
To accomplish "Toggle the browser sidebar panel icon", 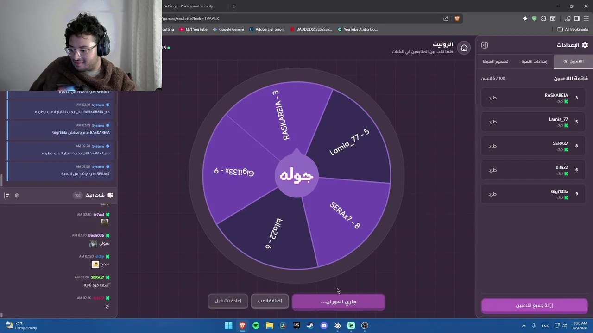I will pyautogui.click(x=577, y=18).
